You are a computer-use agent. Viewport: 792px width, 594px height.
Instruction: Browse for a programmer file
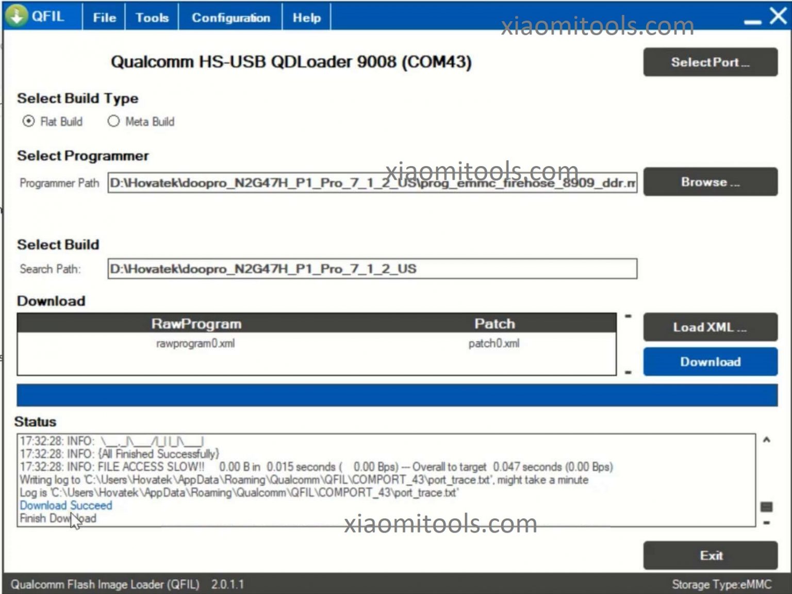click(710, 181)
